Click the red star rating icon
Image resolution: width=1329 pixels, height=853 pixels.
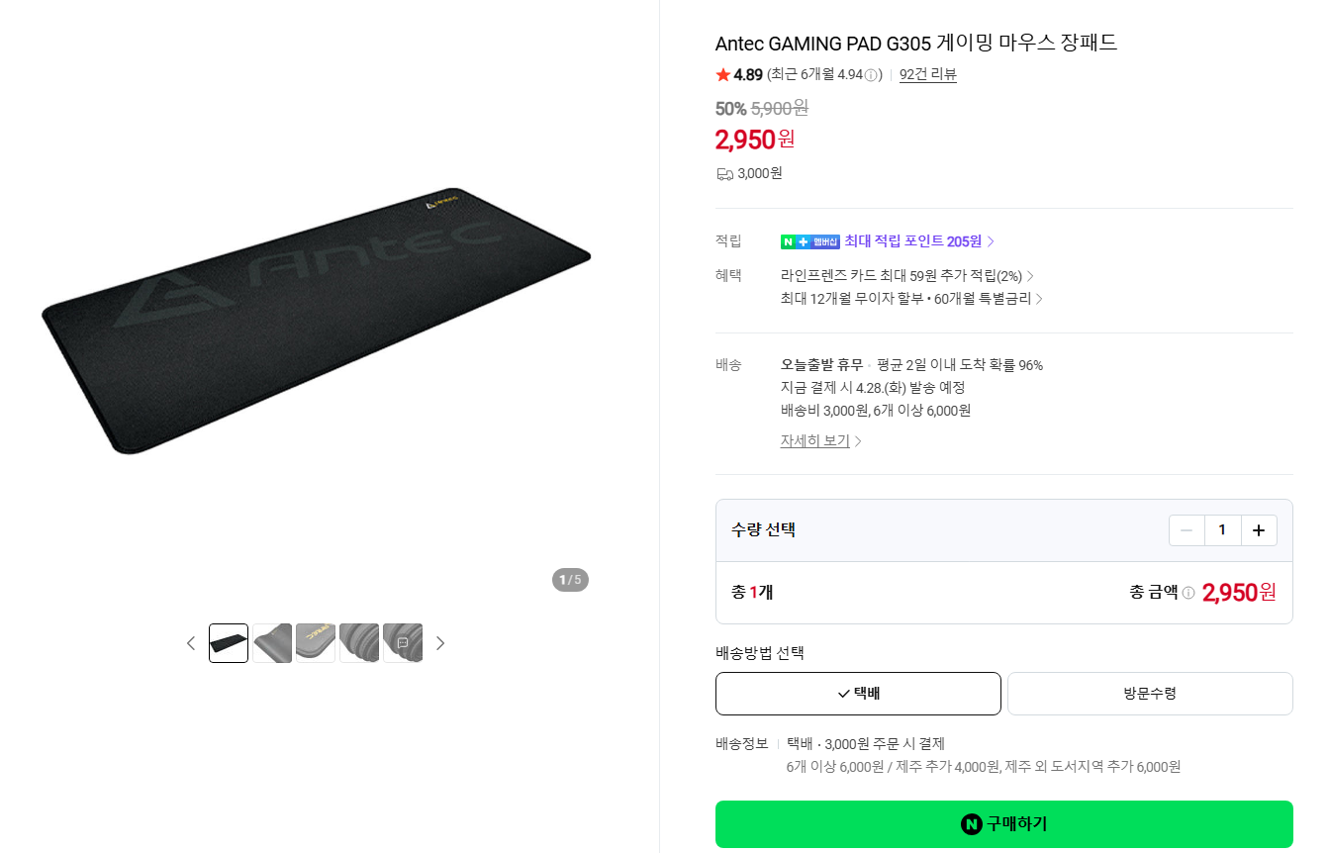click(721, 73)
